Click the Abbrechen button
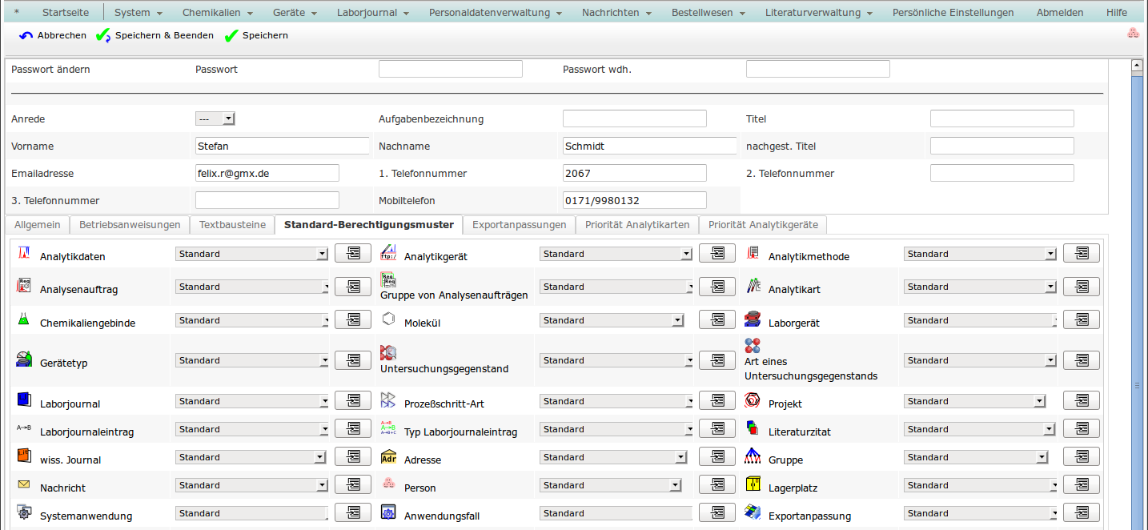The image size is (1148, 530). tap(53, 35)
